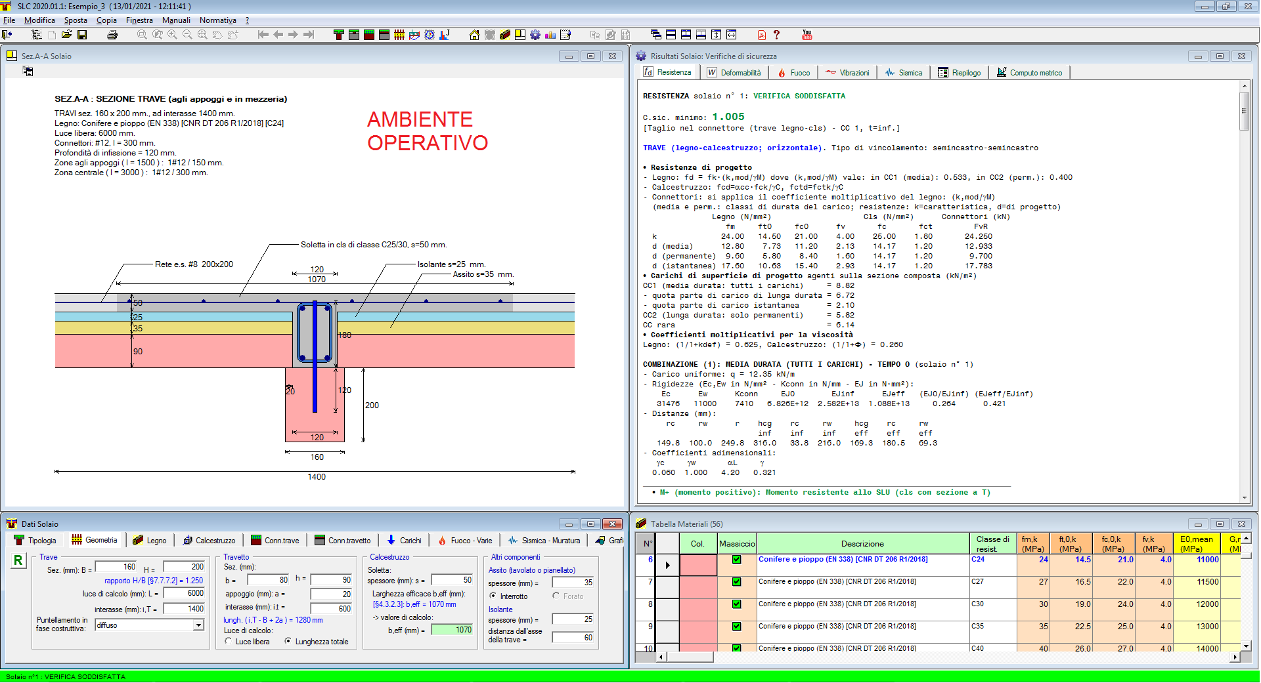This screenshot has width=1261, height=683.
Task: Click the house icon in toolbar
Action: (474, 35)
